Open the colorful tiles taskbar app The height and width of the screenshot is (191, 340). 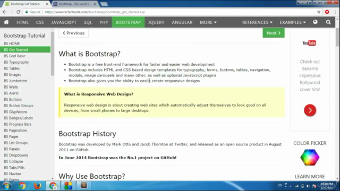tap(68, 186)
